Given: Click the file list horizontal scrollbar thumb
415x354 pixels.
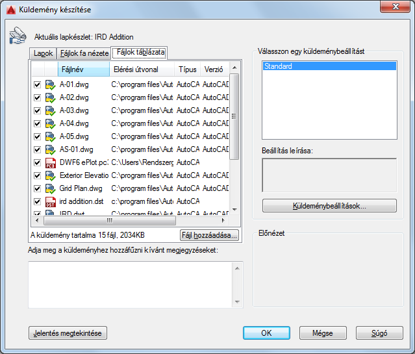Looking at the screenshot, I should pos(110,220).
